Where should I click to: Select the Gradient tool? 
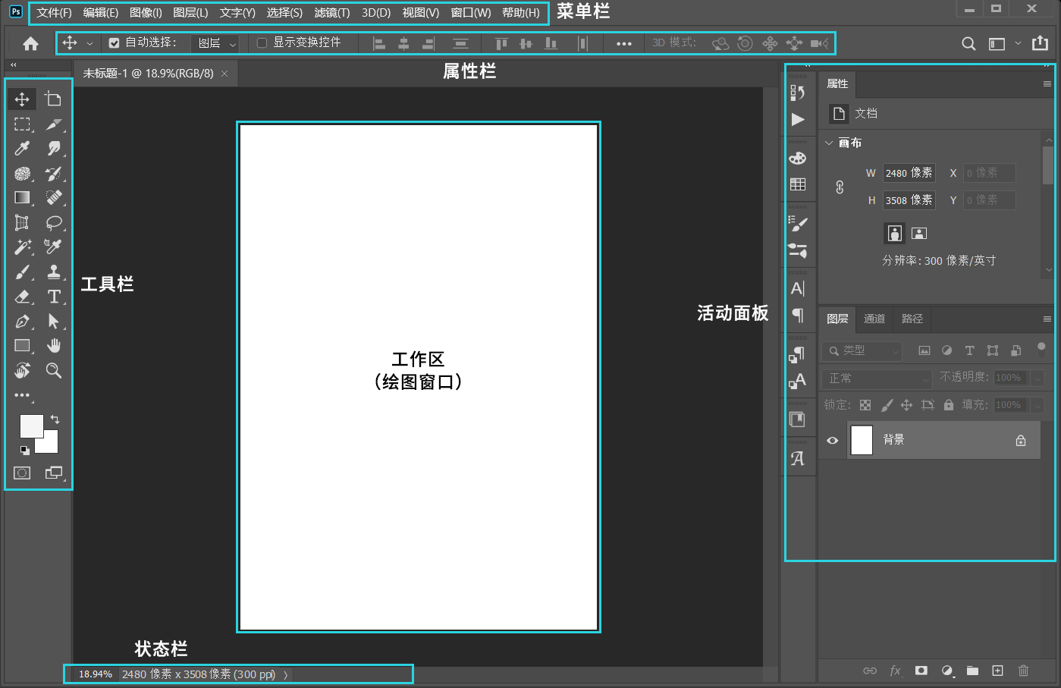point(22,197)
